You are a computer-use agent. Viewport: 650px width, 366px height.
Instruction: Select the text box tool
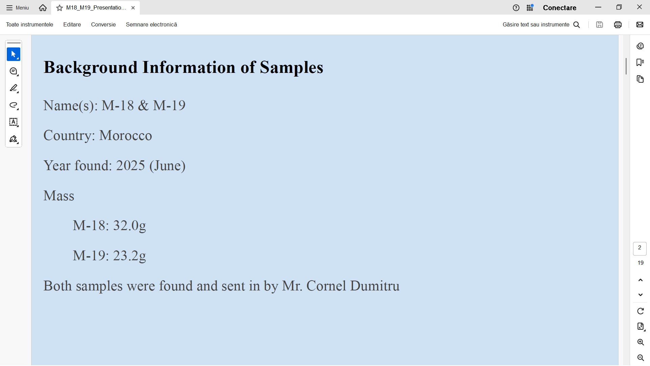pyautogui.click(x=14, y=122)
